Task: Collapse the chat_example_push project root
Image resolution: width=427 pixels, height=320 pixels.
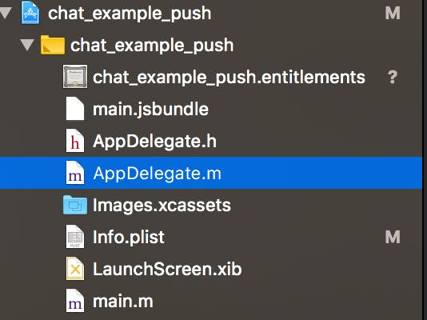Action: point(6,13)
